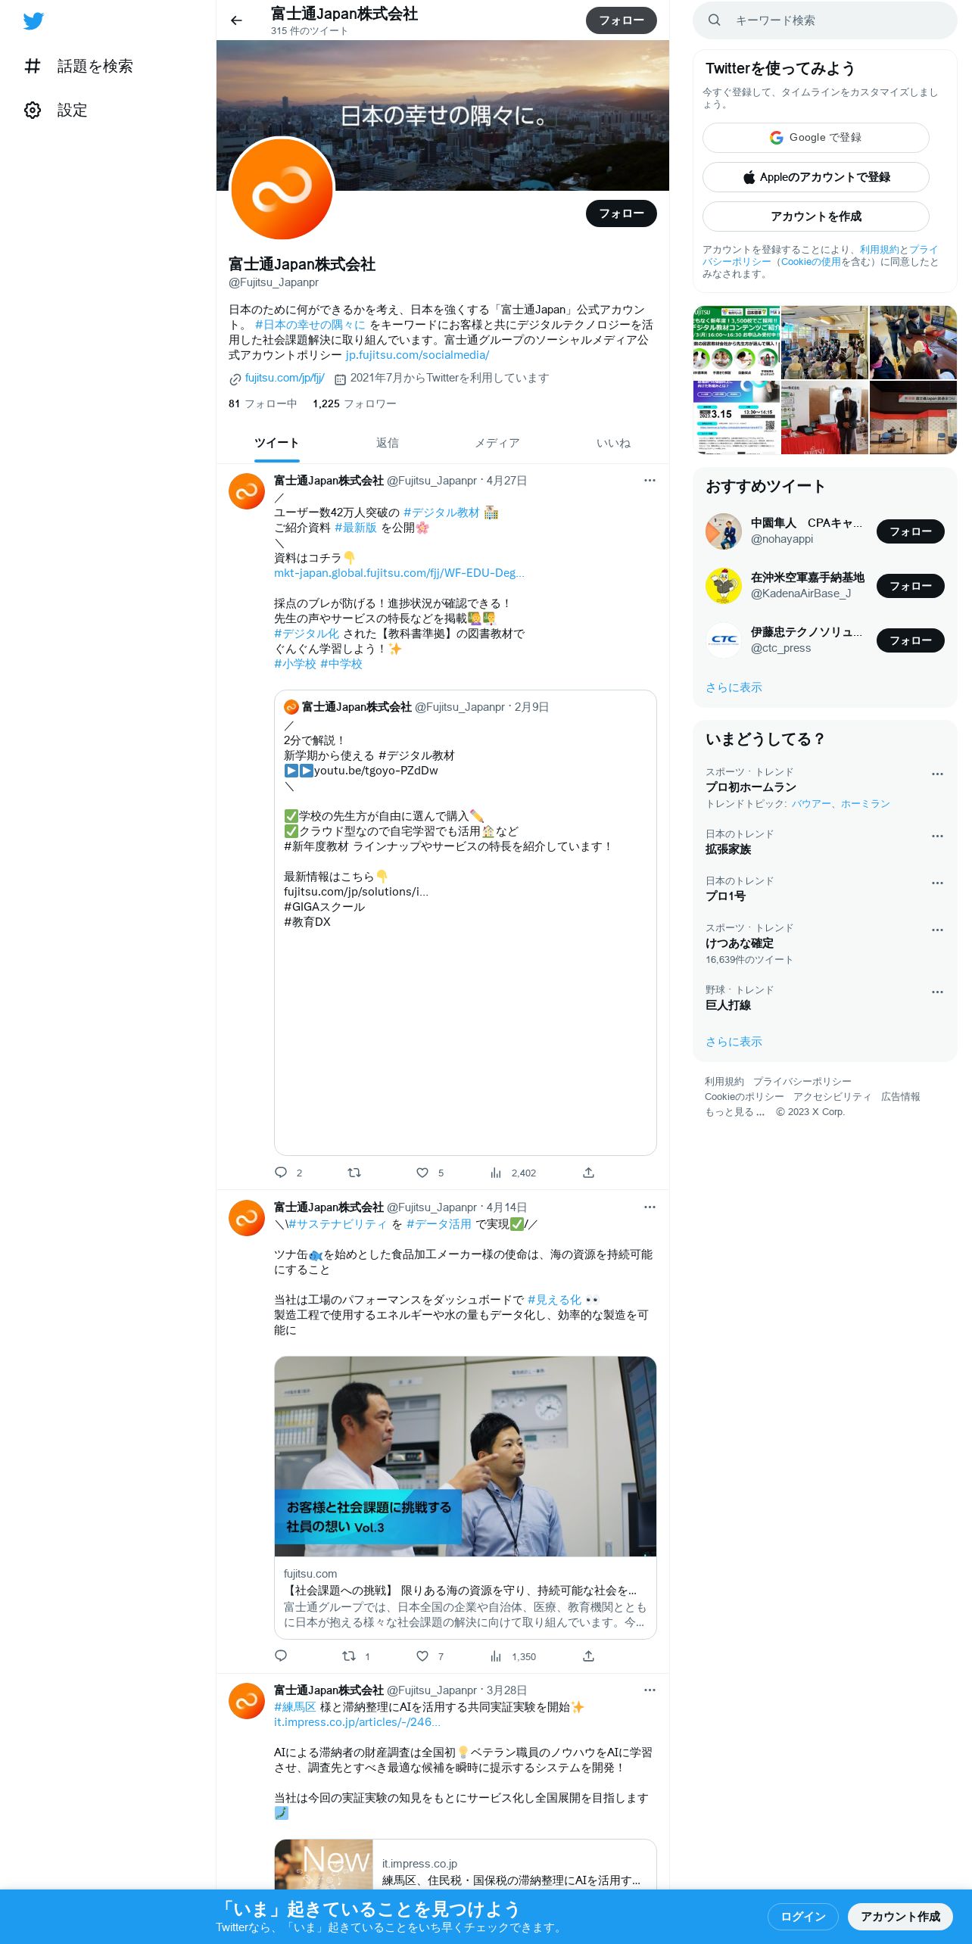Screen dimensions: 972x1944
Task: Open アクセシビリティ footer link
Action: pos(832,1097)
